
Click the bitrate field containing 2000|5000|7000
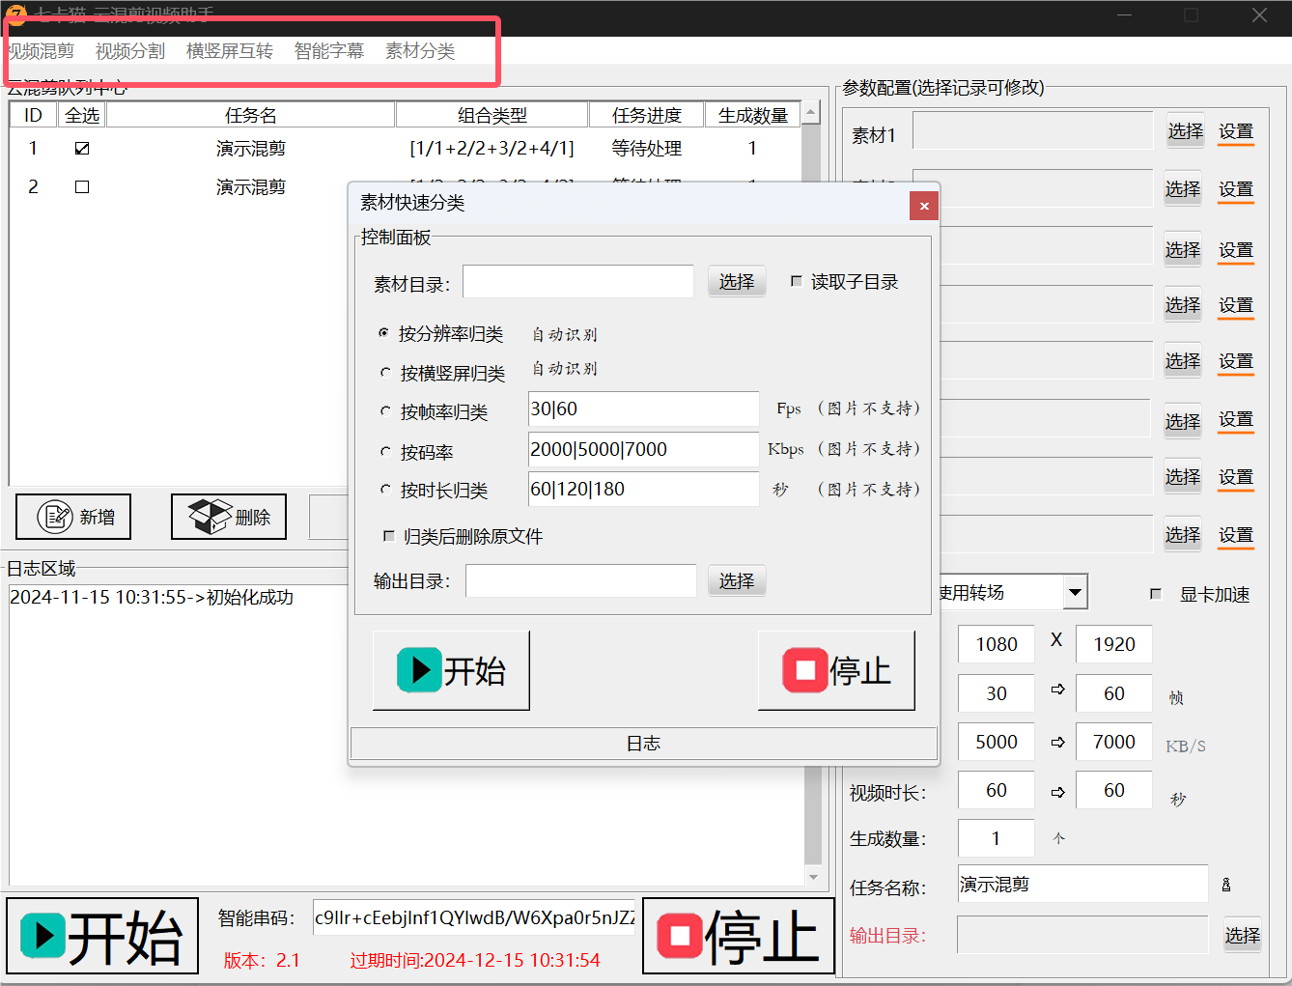tap(644, 449)
